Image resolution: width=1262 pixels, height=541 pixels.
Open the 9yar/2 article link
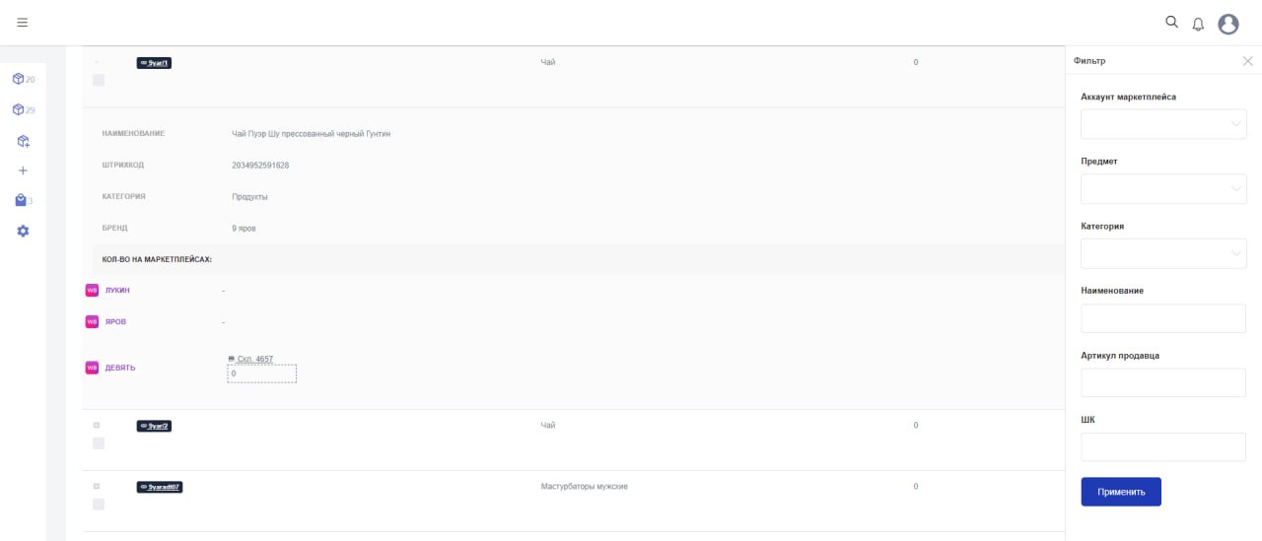(x=154, y=426)
